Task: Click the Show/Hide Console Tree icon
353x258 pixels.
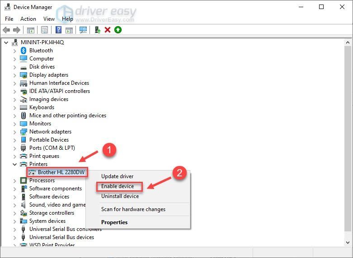Action: 31,30
